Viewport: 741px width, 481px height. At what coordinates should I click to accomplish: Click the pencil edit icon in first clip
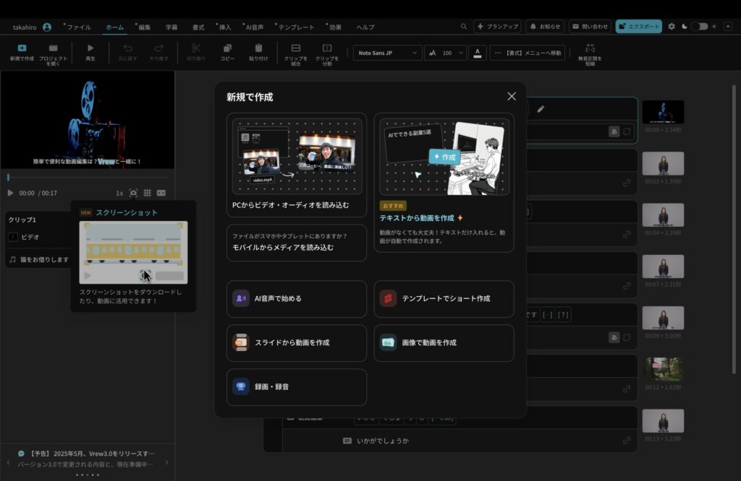click(541, 109)
